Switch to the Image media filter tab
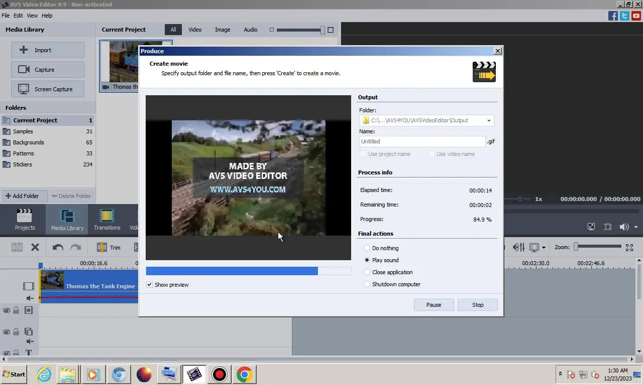Image resolution: width=643 pixels, height=385 pixels. tap(223, 30)
